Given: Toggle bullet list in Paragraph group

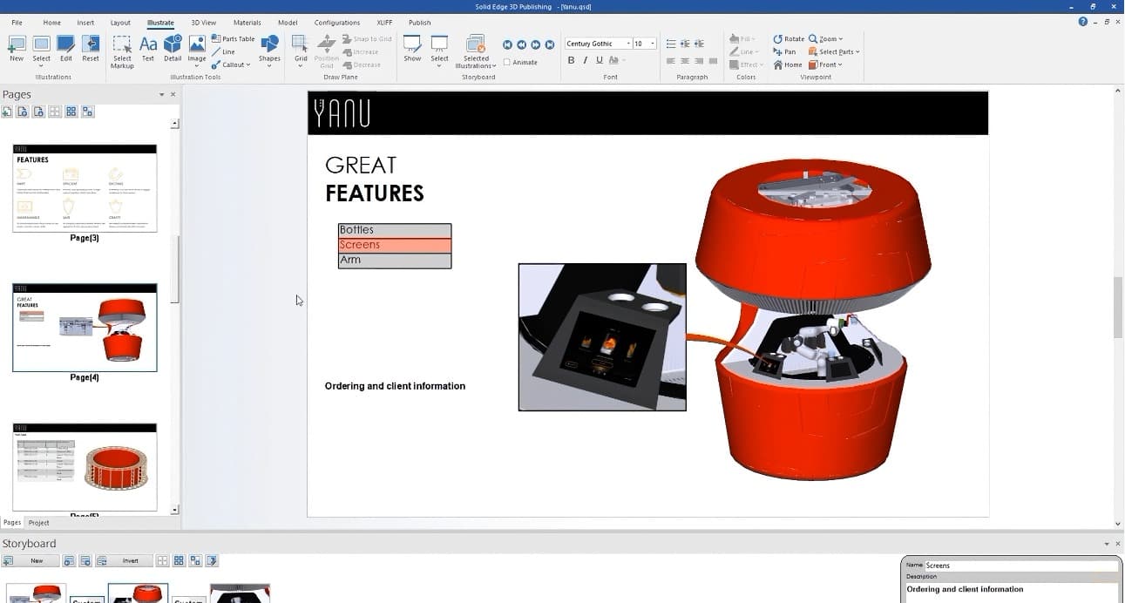Looking at the screenshot, I should coord(670,44).
